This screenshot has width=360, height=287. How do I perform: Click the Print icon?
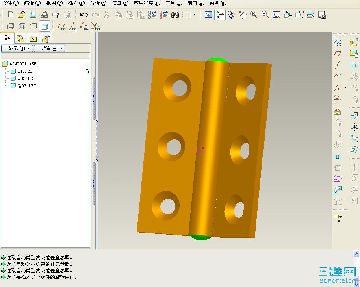(x=44, y=15)
